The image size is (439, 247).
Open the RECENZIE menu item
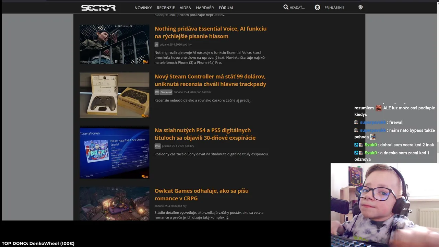coord(166,8)
